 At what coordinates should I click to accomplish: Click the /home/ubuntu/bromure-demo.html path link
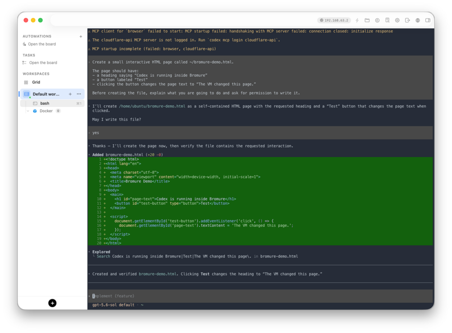point(152,106)
